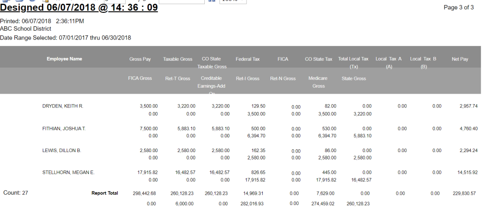Select employee STELLHORN, MEGAN E.
Viewport: 485px width, 215px height.
pos(68,173)
